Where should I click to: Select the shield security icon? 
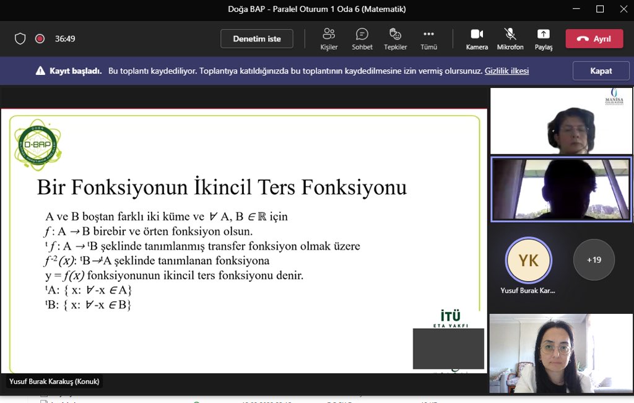20,38
